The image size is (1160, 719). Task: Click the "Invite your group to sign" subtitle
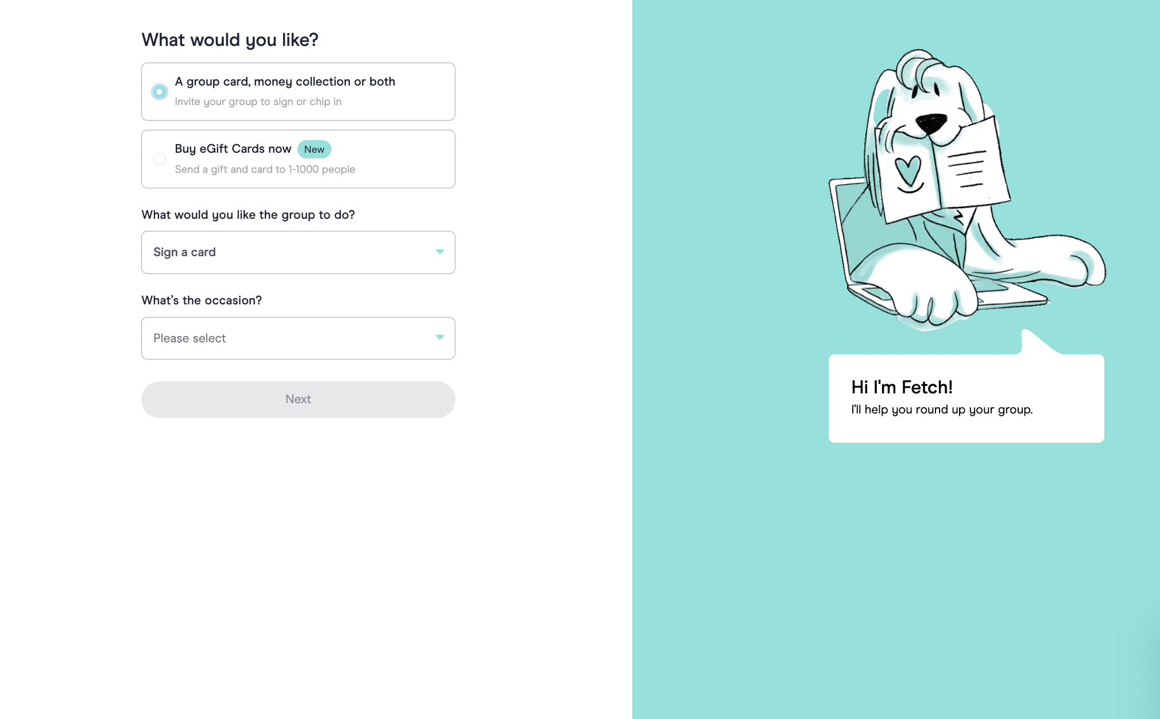pyautogui.click(x=258, y=102)
